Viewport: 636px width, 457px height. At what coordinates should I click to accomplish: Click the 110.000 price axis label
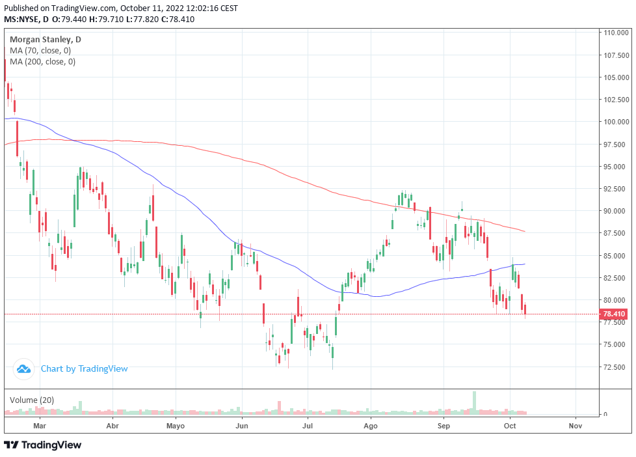click(616, 33)
